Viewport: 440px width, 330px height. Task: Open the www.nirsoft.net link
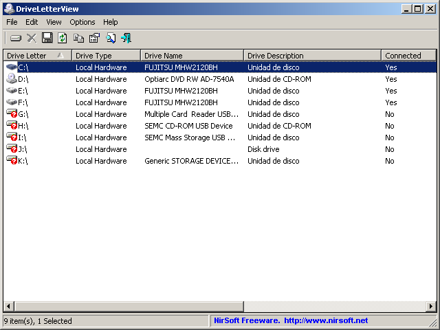(326, 320)
